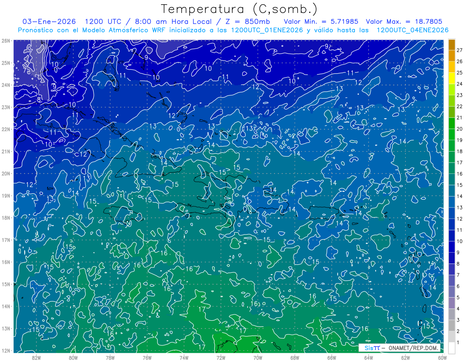470x363 pixels.
Task: Click the title "Temperatura (C,somb.)"
Action: [x=239, y=9]
